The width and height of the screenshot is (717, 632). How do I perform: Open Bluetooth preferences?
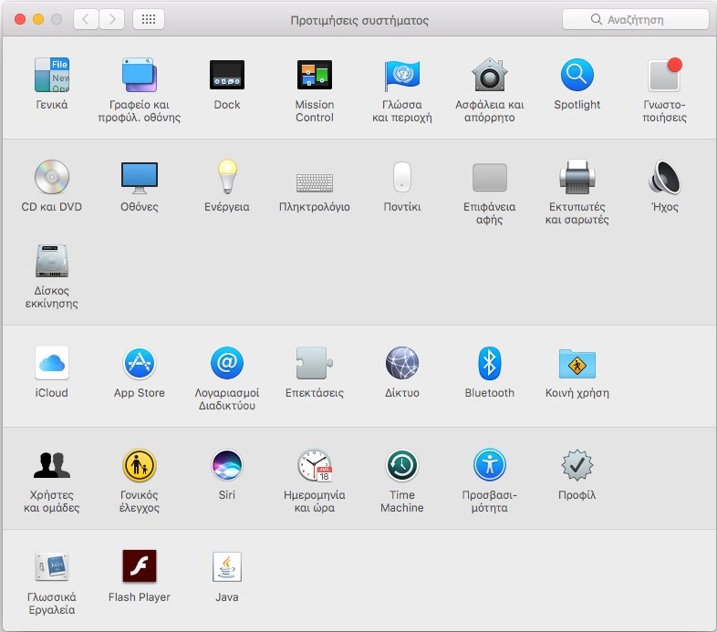[490, 363]
